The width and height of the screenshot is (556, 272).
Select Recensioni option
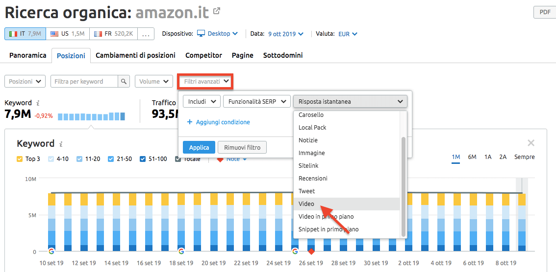347,178
